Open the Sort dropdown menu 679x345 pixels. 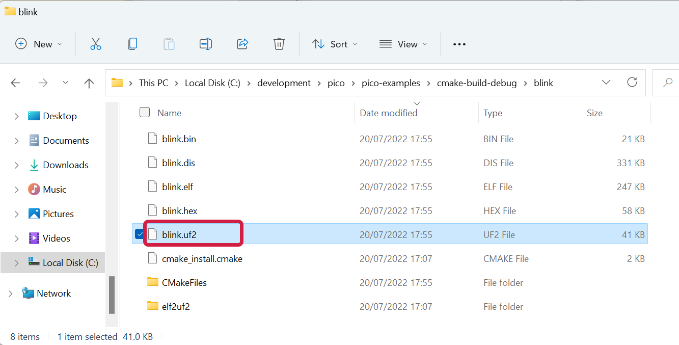[335, 44]
